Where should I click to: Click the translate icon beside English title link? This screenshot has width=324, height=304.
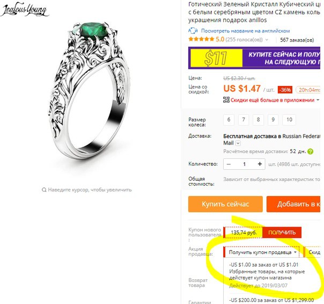(x=193, y=31)
